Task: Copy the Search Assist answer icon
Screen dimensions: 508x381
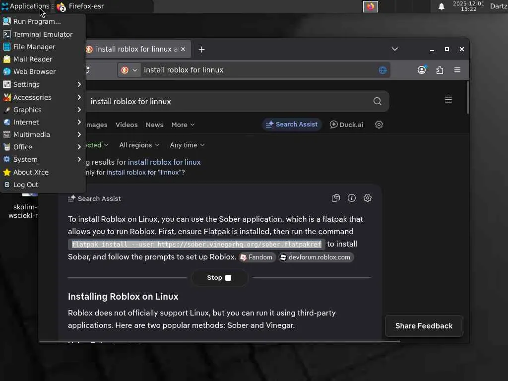Action: pos(336,198)
